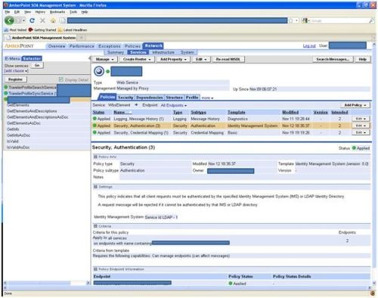Sort table by Modified column
This screenshot has width=378, height=298.
pos(290,112)
